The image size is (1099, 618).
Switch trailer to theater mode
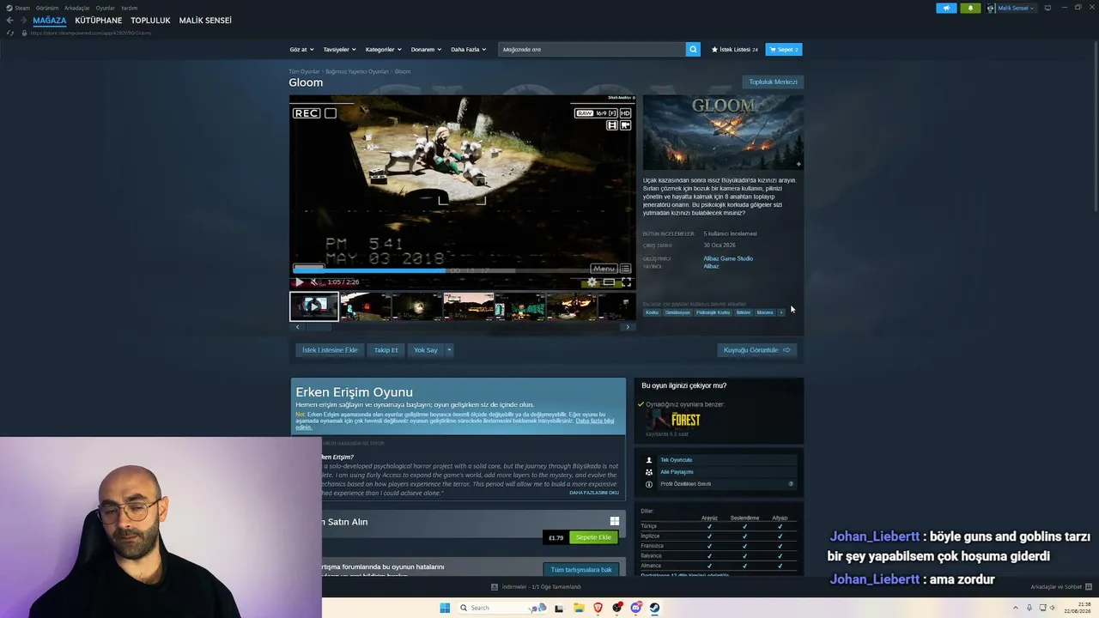point(609,282)
